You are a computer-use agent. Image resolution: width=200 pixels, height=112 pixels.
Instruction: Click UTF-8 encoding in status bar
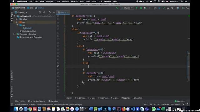click(157, 105)
